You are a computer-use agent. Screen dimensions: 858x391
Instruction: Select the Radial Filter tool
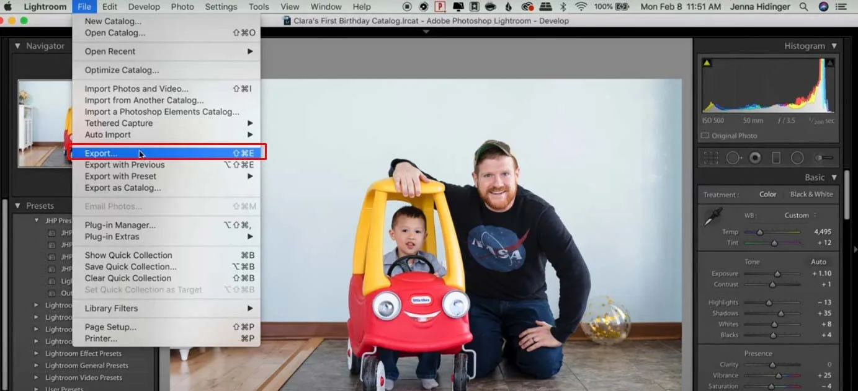[797, 158]
